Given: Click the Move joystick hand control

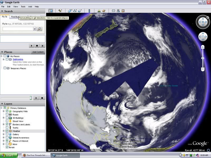Looking at the screenshot, I should pos(203,37).
